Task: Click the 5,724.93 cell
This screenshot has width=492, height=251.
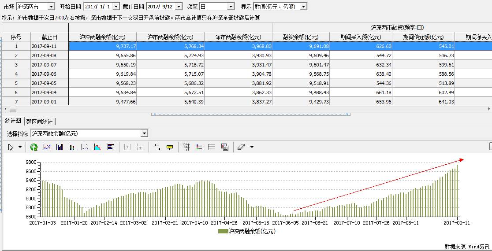Action: click(x=170, y=55)
